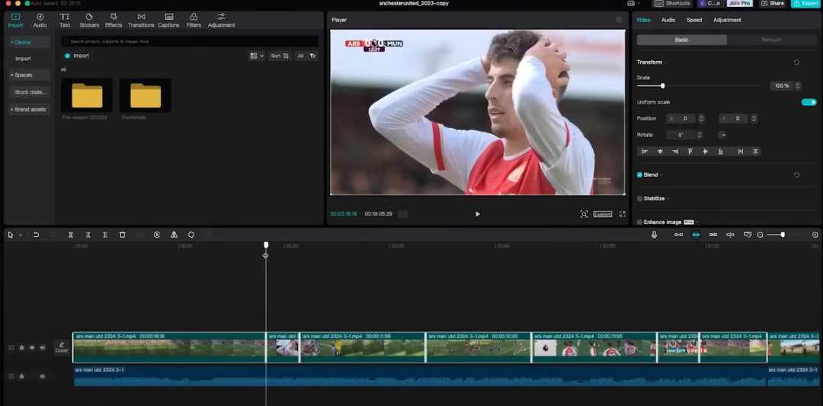Open the selection tool mode dropdown arrow
The width and height of the screenshot is (823, 406).
tap(21, 235)
